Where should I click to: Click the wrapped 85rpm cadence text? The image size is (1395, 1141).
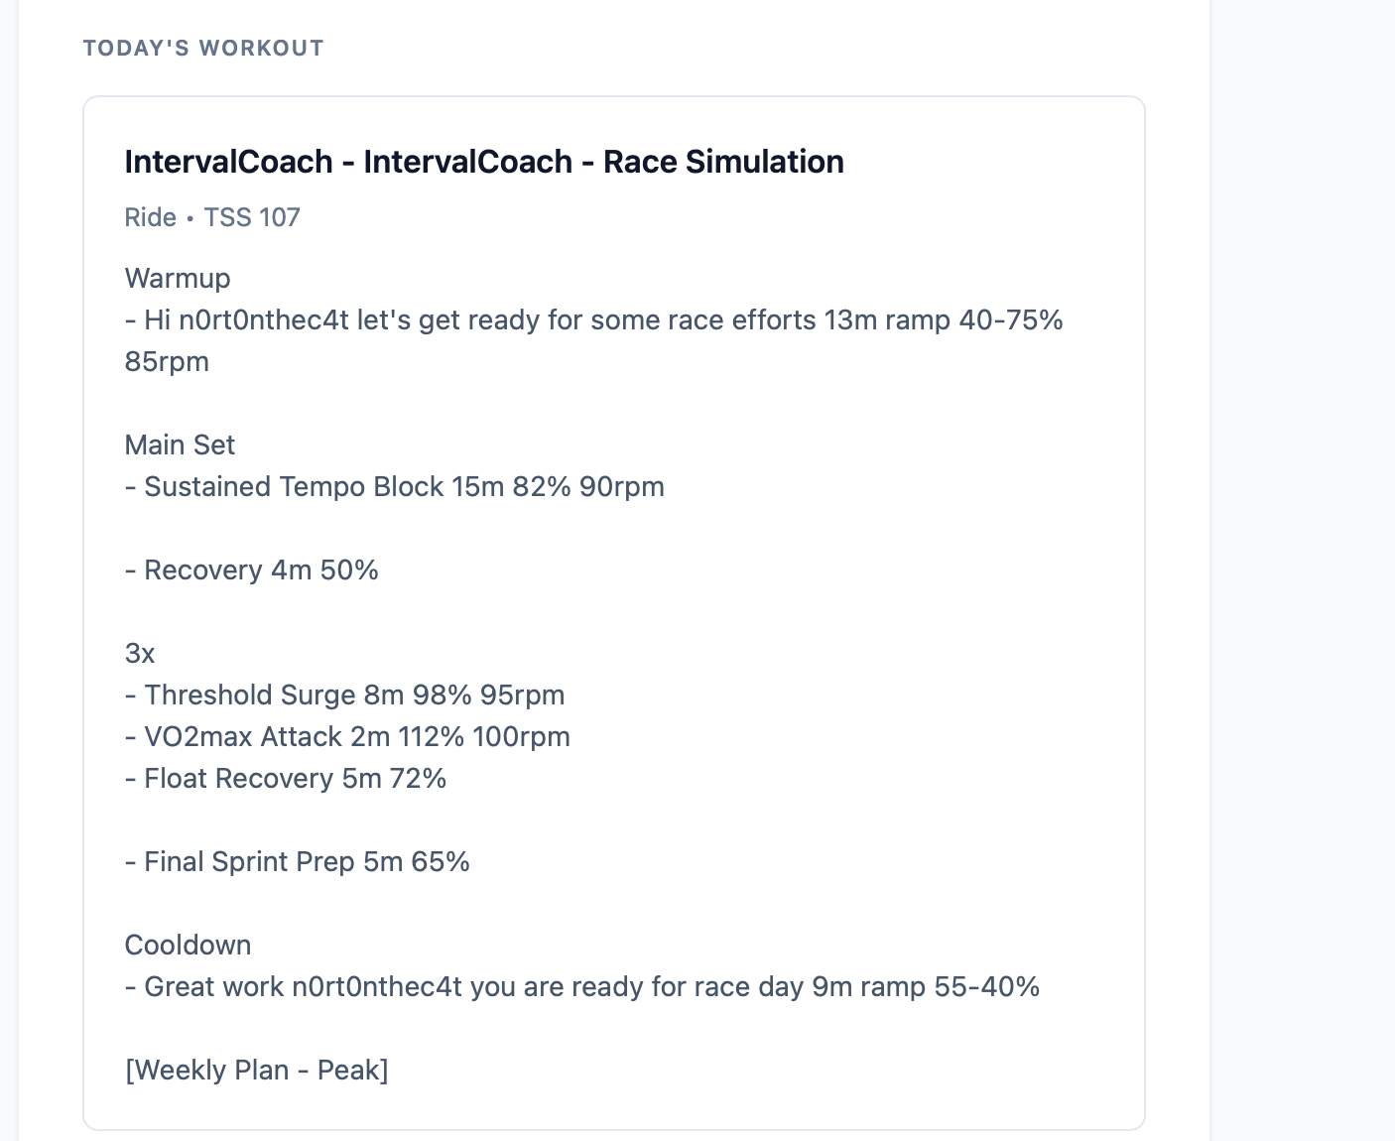click(167, 361)
